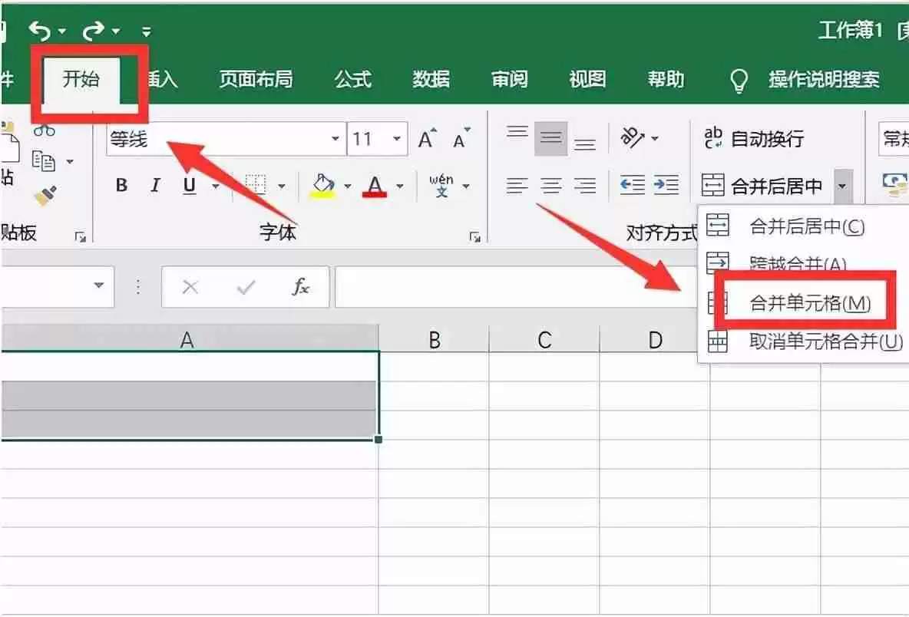Toggle 自动换行 wrap text
909x617 pixels.
pyautogui.click(x=754, y=138)
